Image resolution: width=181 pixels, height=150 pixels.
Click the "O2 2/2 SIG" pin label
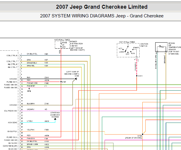click(13, 149)
